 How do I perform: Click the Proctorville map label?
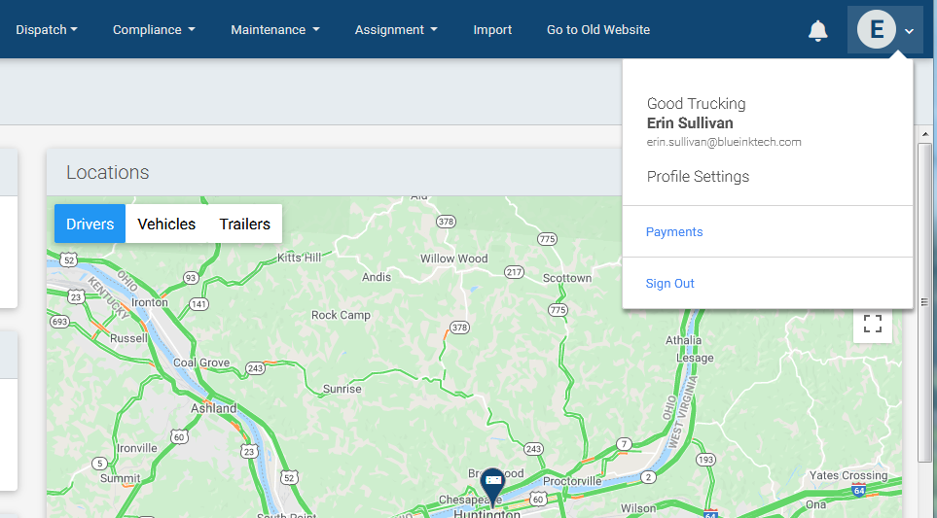(x=572, y=482)
